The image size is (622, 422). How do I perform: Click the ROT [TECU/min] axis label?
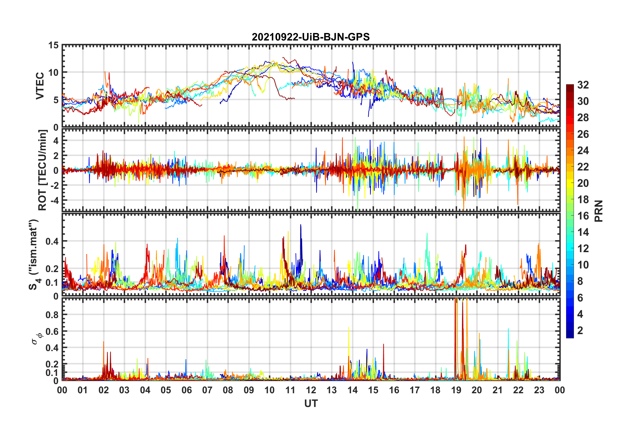pyautogui.click(x=43, y=170)
